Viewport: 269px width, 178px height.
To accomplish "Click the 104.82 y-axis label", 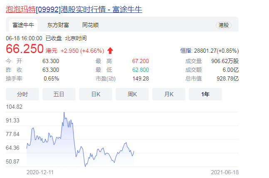I will 14,107.
